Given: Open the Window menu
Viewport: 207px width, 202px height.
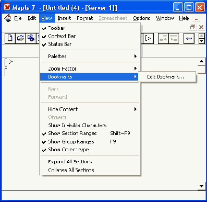Looking at the screenshot, I should click(x=165, y=18).
